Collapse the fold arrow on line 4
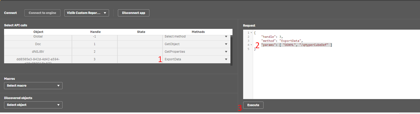 pyautogui.click(x=251, y=45)
